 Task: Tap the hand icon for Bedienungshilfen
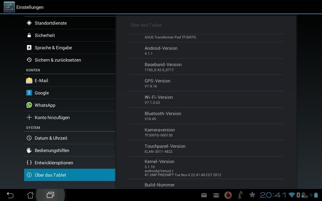point(29,150)
